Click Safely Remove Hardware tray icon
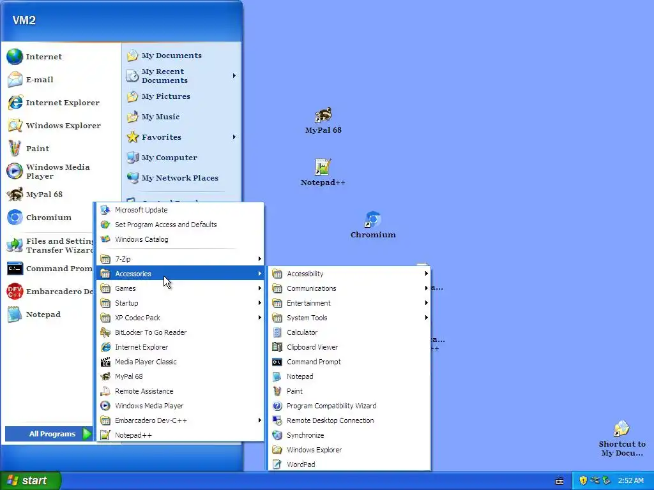The image size is (654, 490). coord(607,480)
